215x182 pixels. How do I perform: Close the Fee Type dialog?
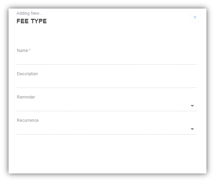[195, 17]
